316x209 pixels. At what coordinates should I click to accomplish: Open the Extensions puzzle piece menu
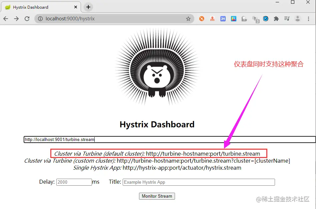click(x=276, y=19)
